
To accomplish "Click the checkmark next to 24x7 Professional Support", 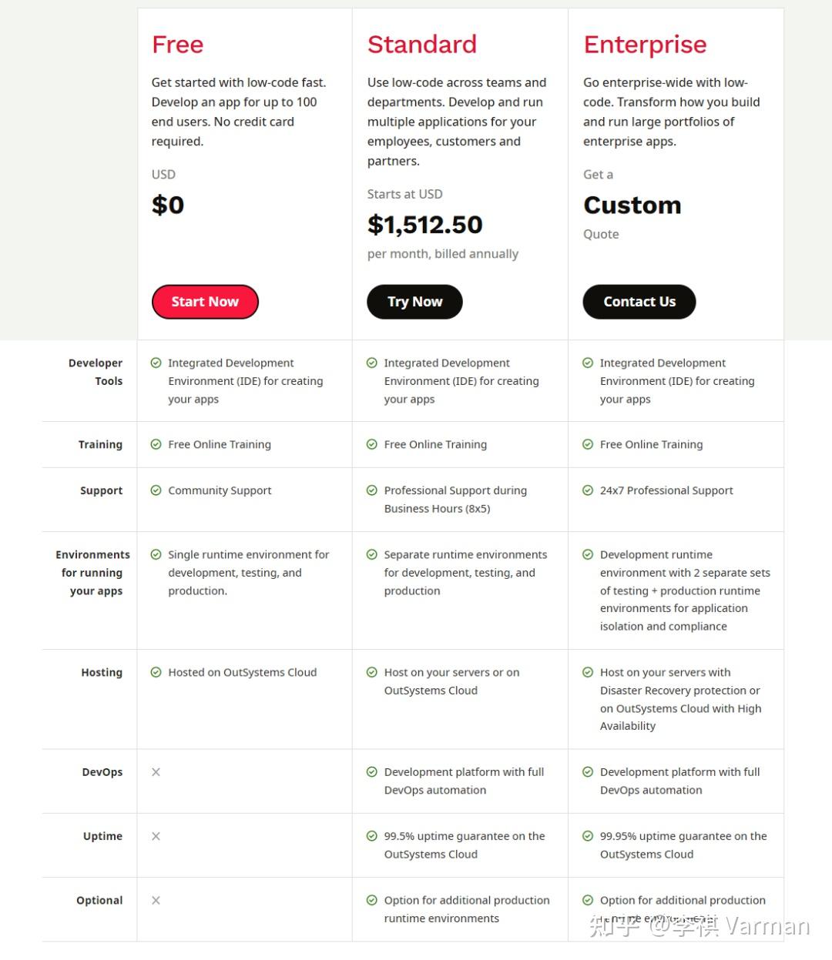I will pyautogui.click(x=588, y=490).
